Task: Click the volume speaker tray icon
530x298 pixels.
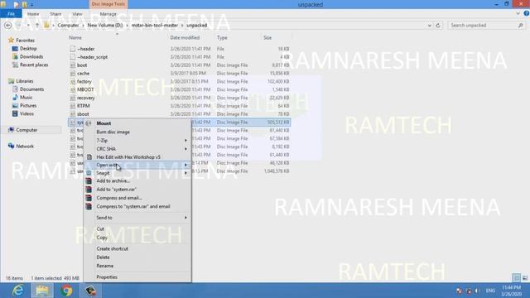Action: pos(477,291)
